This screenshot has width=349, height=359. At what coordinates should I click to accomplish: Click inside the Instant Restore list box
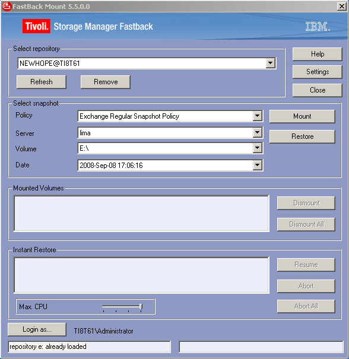pos(141,275)
